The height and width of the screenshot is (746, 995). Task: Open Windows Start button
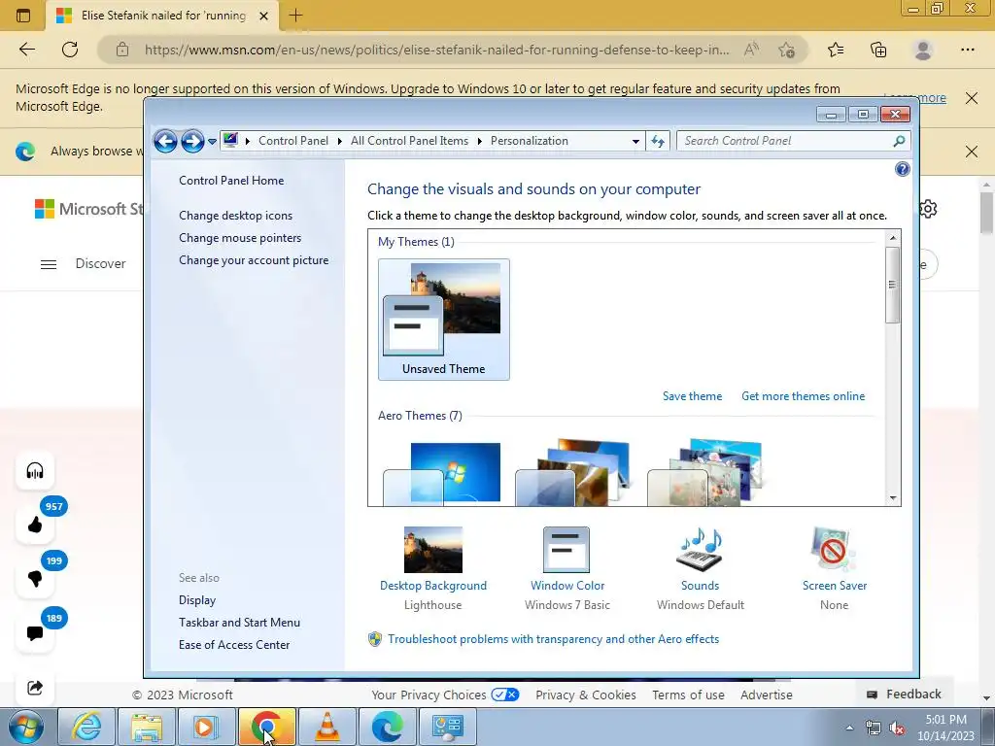pos(26,727)
